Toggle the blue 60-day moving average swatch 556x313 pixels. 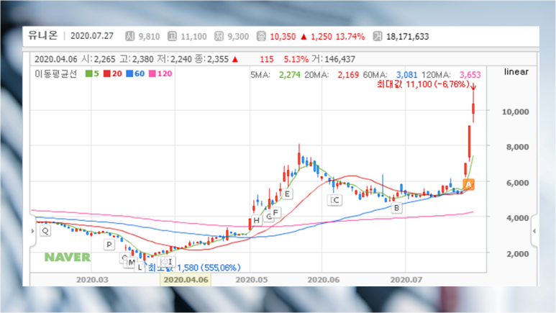(129, 73)
